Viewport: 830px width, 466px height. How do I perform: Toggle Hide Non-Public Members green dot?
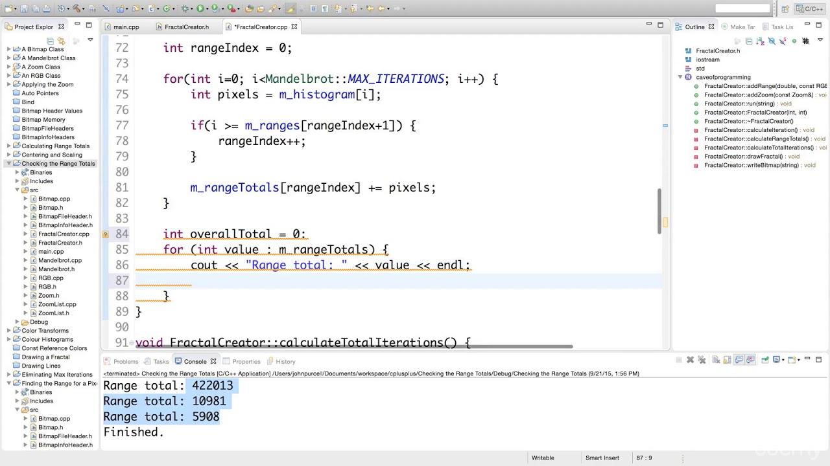794,41
